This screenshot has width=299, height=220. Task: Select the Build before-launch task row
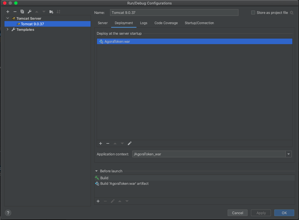click(195, 178)
